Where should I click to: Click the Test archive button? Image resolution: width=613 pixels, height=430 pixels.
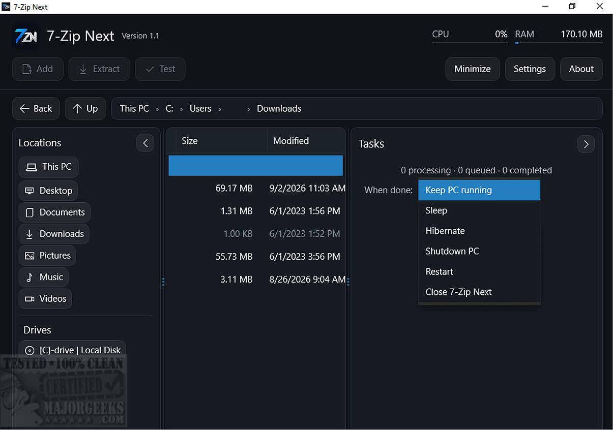click(x=160, y=69)
